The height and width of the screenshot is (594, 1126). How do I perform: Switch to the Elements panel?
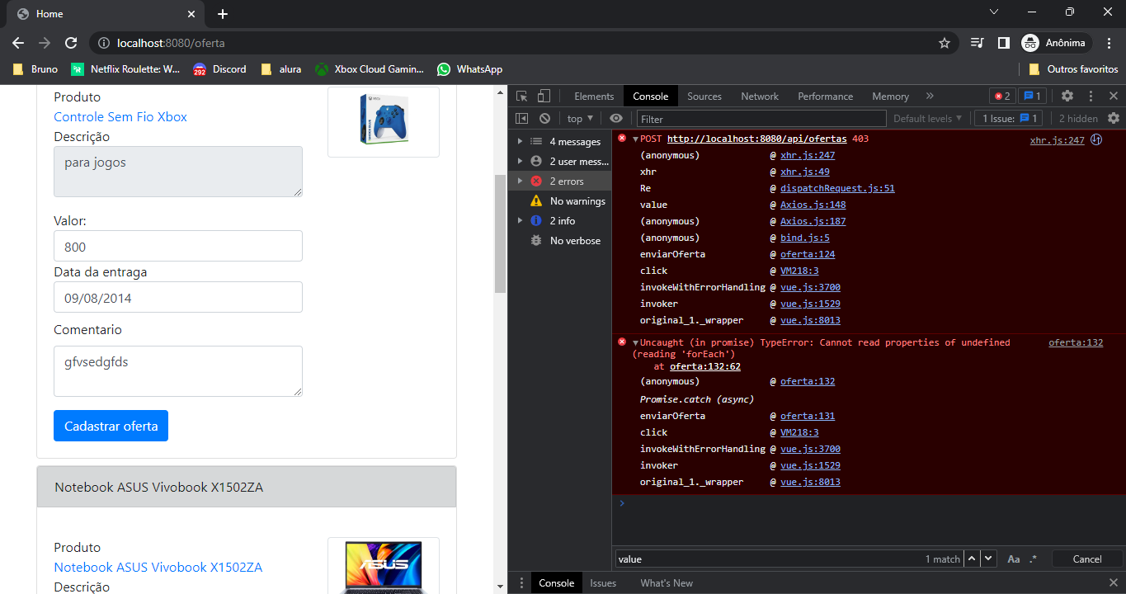click(594, 97)
